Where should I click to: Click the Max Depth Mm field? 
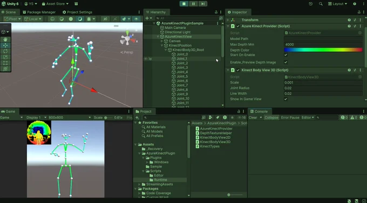[323, 44]
